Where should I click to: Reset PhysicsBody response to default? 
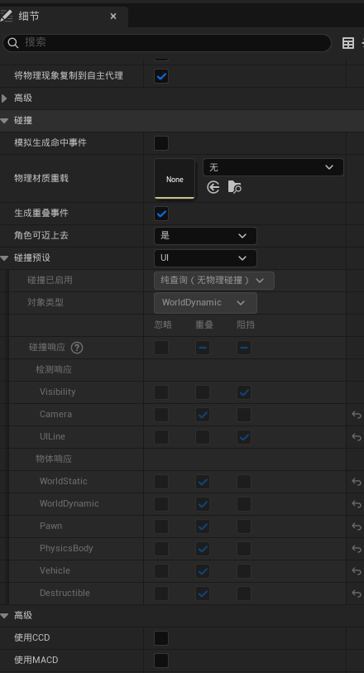coord(357,549)
